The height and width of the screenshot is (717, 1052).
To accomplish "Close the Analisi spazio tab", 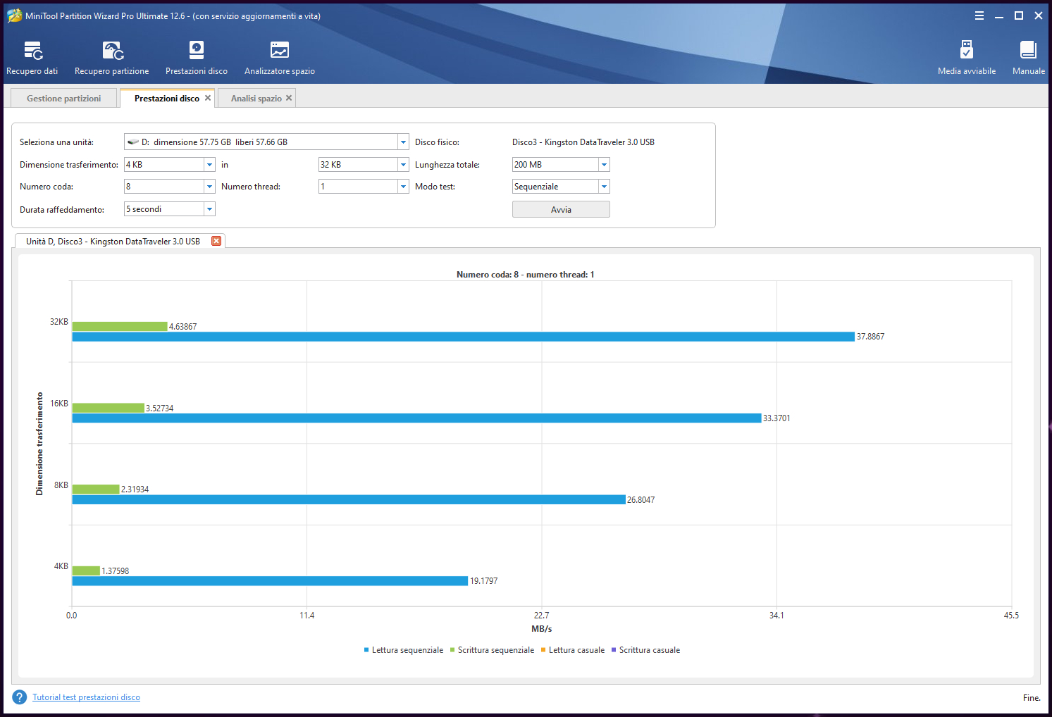I will (x=289, y=98).
